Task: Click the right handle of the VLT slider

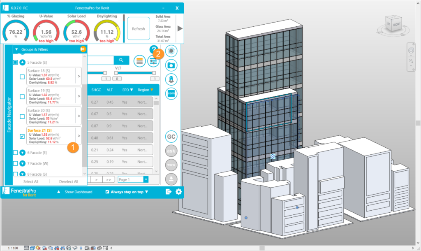Action: (154, 73)
